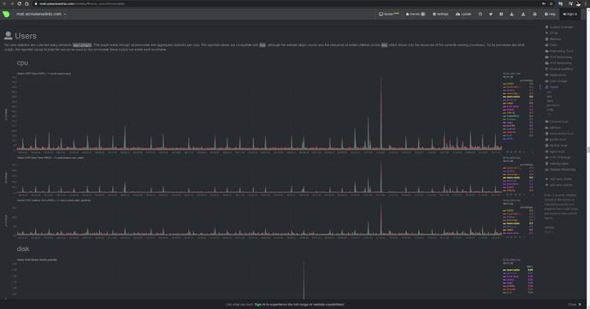Click the export snapshot upload icon

(x=523, y=14)
